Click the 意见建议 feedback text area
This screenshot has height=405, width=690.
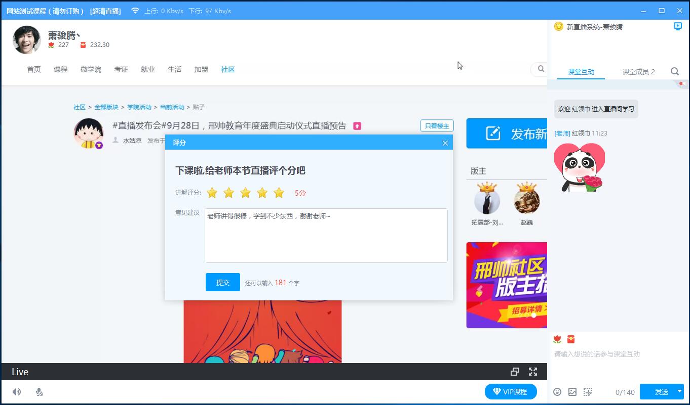point(326,236)
